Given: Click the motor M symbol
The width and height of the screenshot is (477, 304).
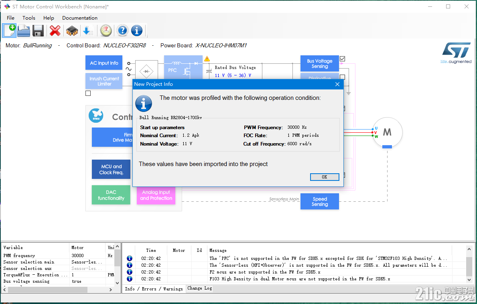Looking at the screenshot, I should (387, 132).
